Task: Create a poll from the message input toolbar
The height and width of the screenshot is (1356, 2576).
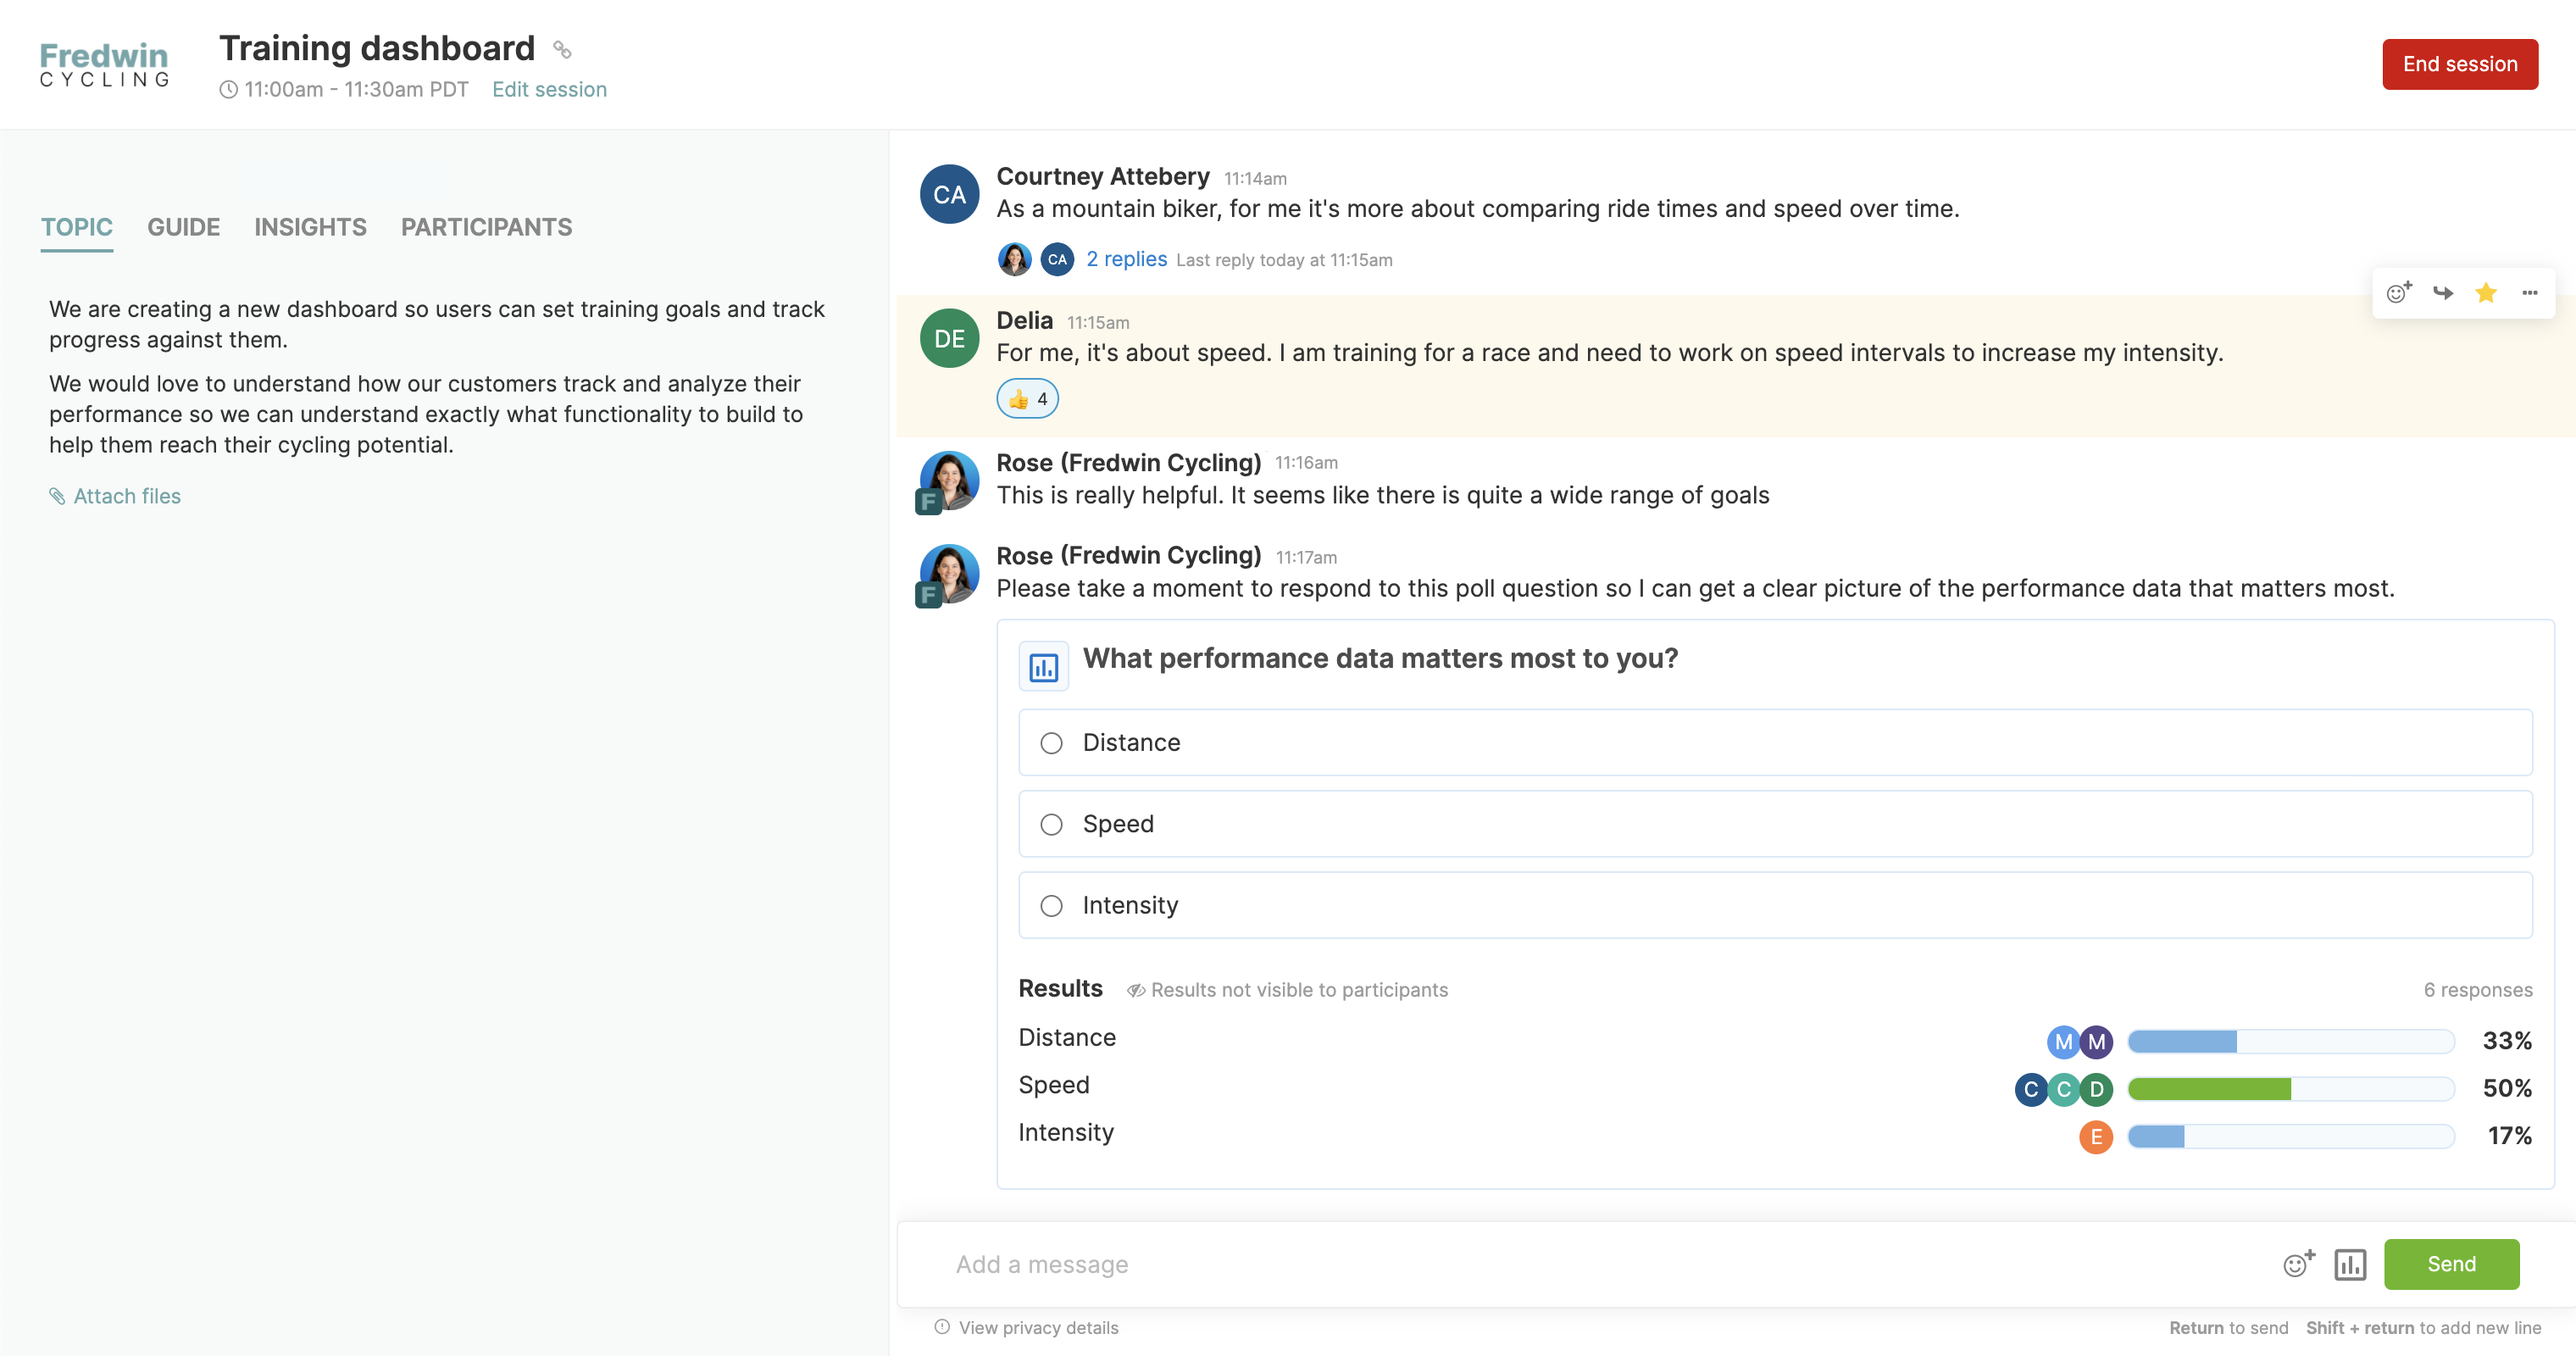Action: (x=2351, y=1264)
